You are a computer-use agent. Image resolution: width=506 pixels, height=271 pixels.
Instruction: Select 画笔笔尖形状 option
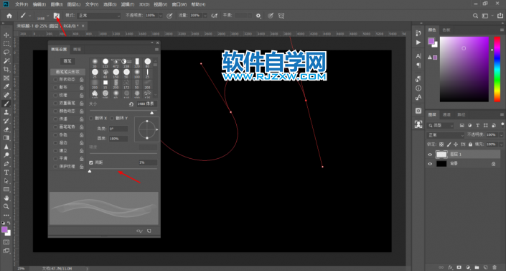point(67,72)
